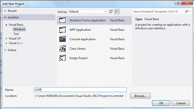Click the Browse... button
This screenshot has height=109, width=194.
(140, 96)
